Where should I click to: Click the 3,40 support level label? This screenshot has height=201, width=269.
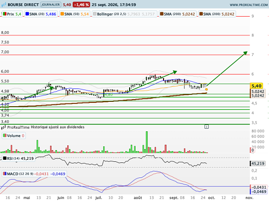(5, 122)
